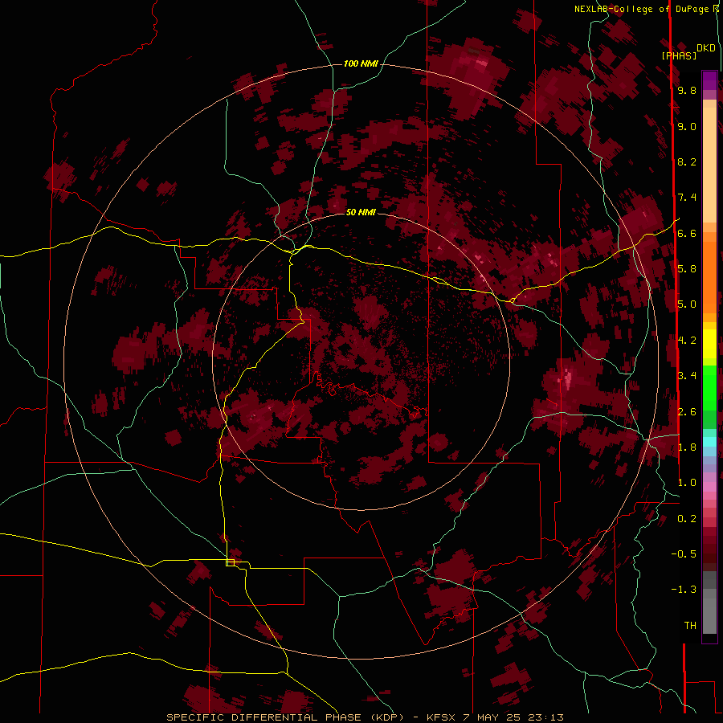Click the 6.6 value on the color scale
Viewport: 723px width, 723px height.
point(687,233)
